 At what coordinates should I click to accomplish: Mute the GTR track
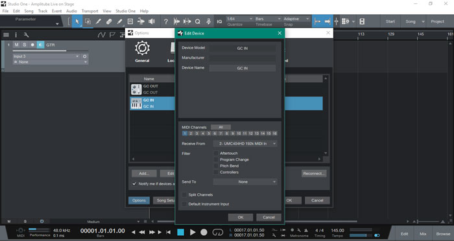pyautogui.click(x=16, y=45)
